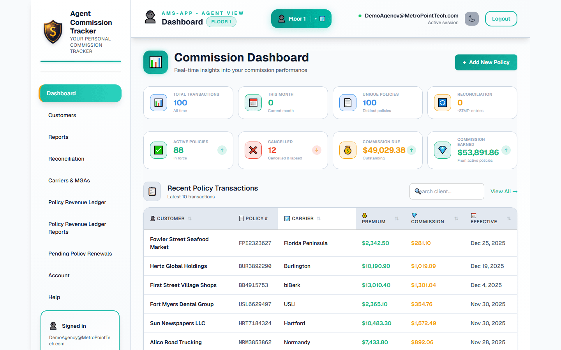Toggle sorting on the Premium column
This screenshot has width=561, height=350.
coord(397,219)
